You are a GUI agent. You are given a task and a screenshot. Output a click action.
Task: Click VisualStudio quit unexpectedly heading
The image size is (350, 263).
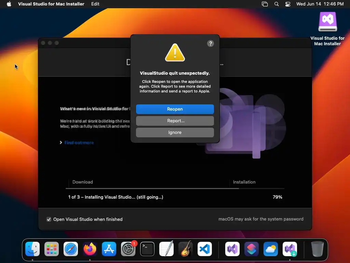[x=175, y=73]
